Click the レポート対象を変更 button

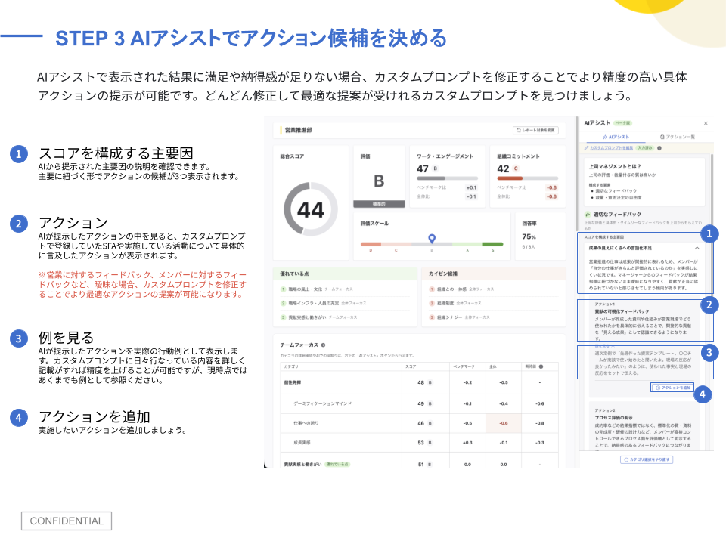(535, 131)
